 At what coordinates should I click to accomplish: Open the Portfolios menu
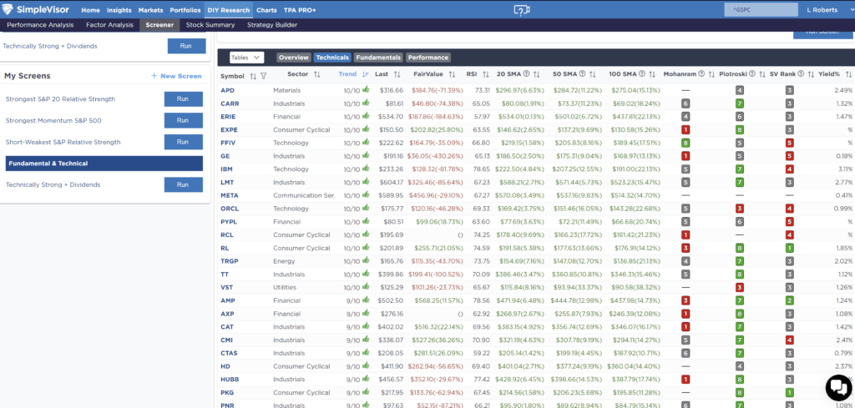(x=184, y=10)
